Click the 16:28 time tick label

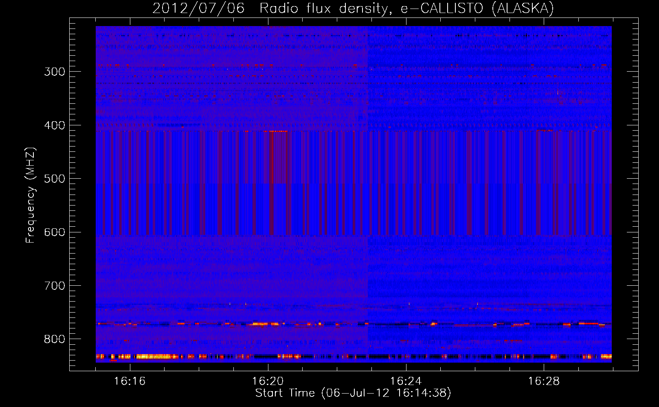coord(544,381)
